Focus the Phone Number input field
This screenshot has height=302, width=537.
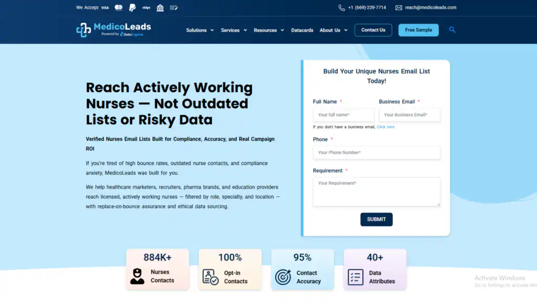[x=377, y=153]
